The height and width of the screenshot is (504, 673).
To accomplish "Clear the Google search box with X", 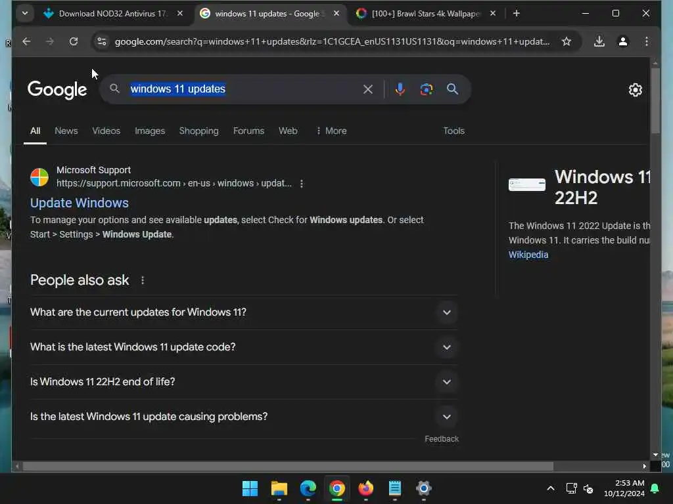I will coord(368,89).
